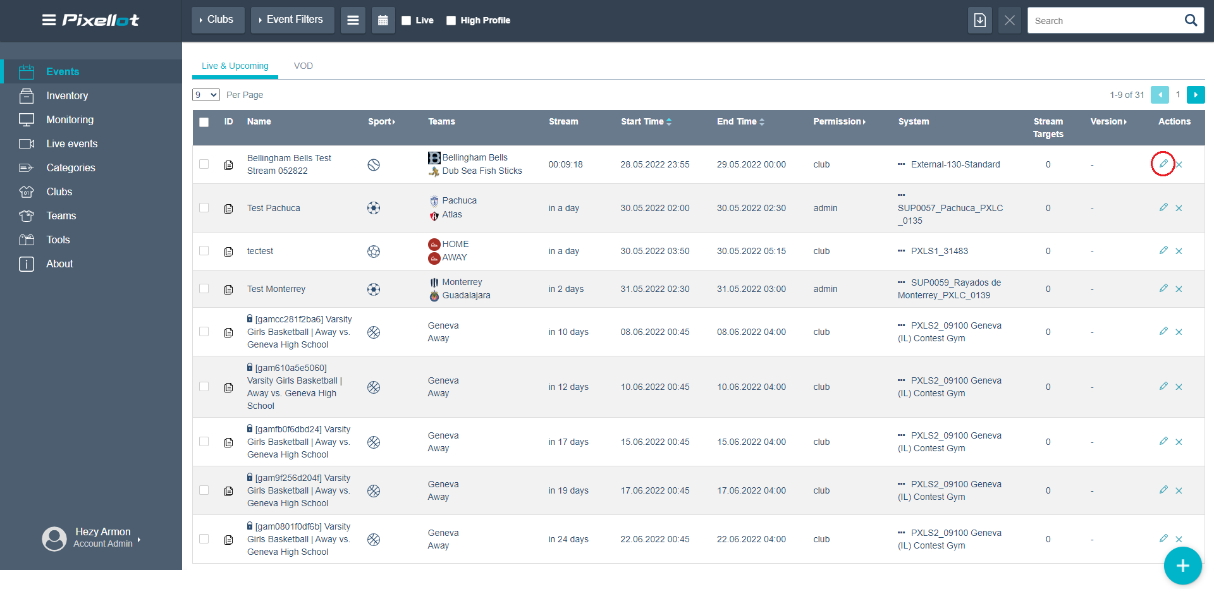Go to next page of events
This screenshot has height=589, width=1214.
coord(1195,95)
